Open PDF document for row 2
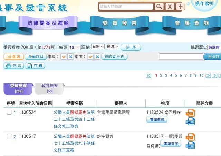This screenshot has width=221, height=156. tap(190, 137)
